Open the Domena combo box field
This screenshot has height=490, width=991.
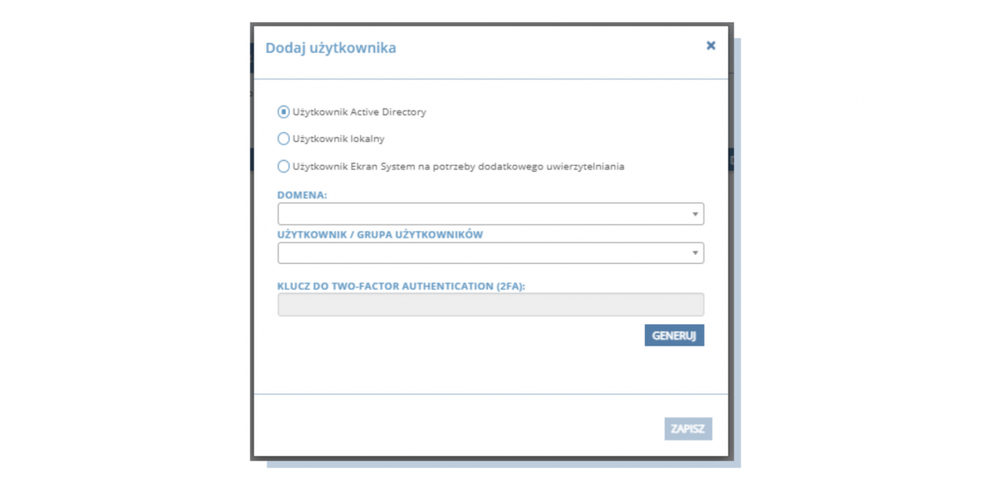point(491,214)
